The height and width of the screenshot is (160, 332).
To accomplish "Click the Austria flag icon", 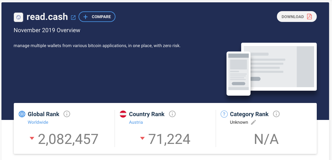I will click(x=123, y=114).
